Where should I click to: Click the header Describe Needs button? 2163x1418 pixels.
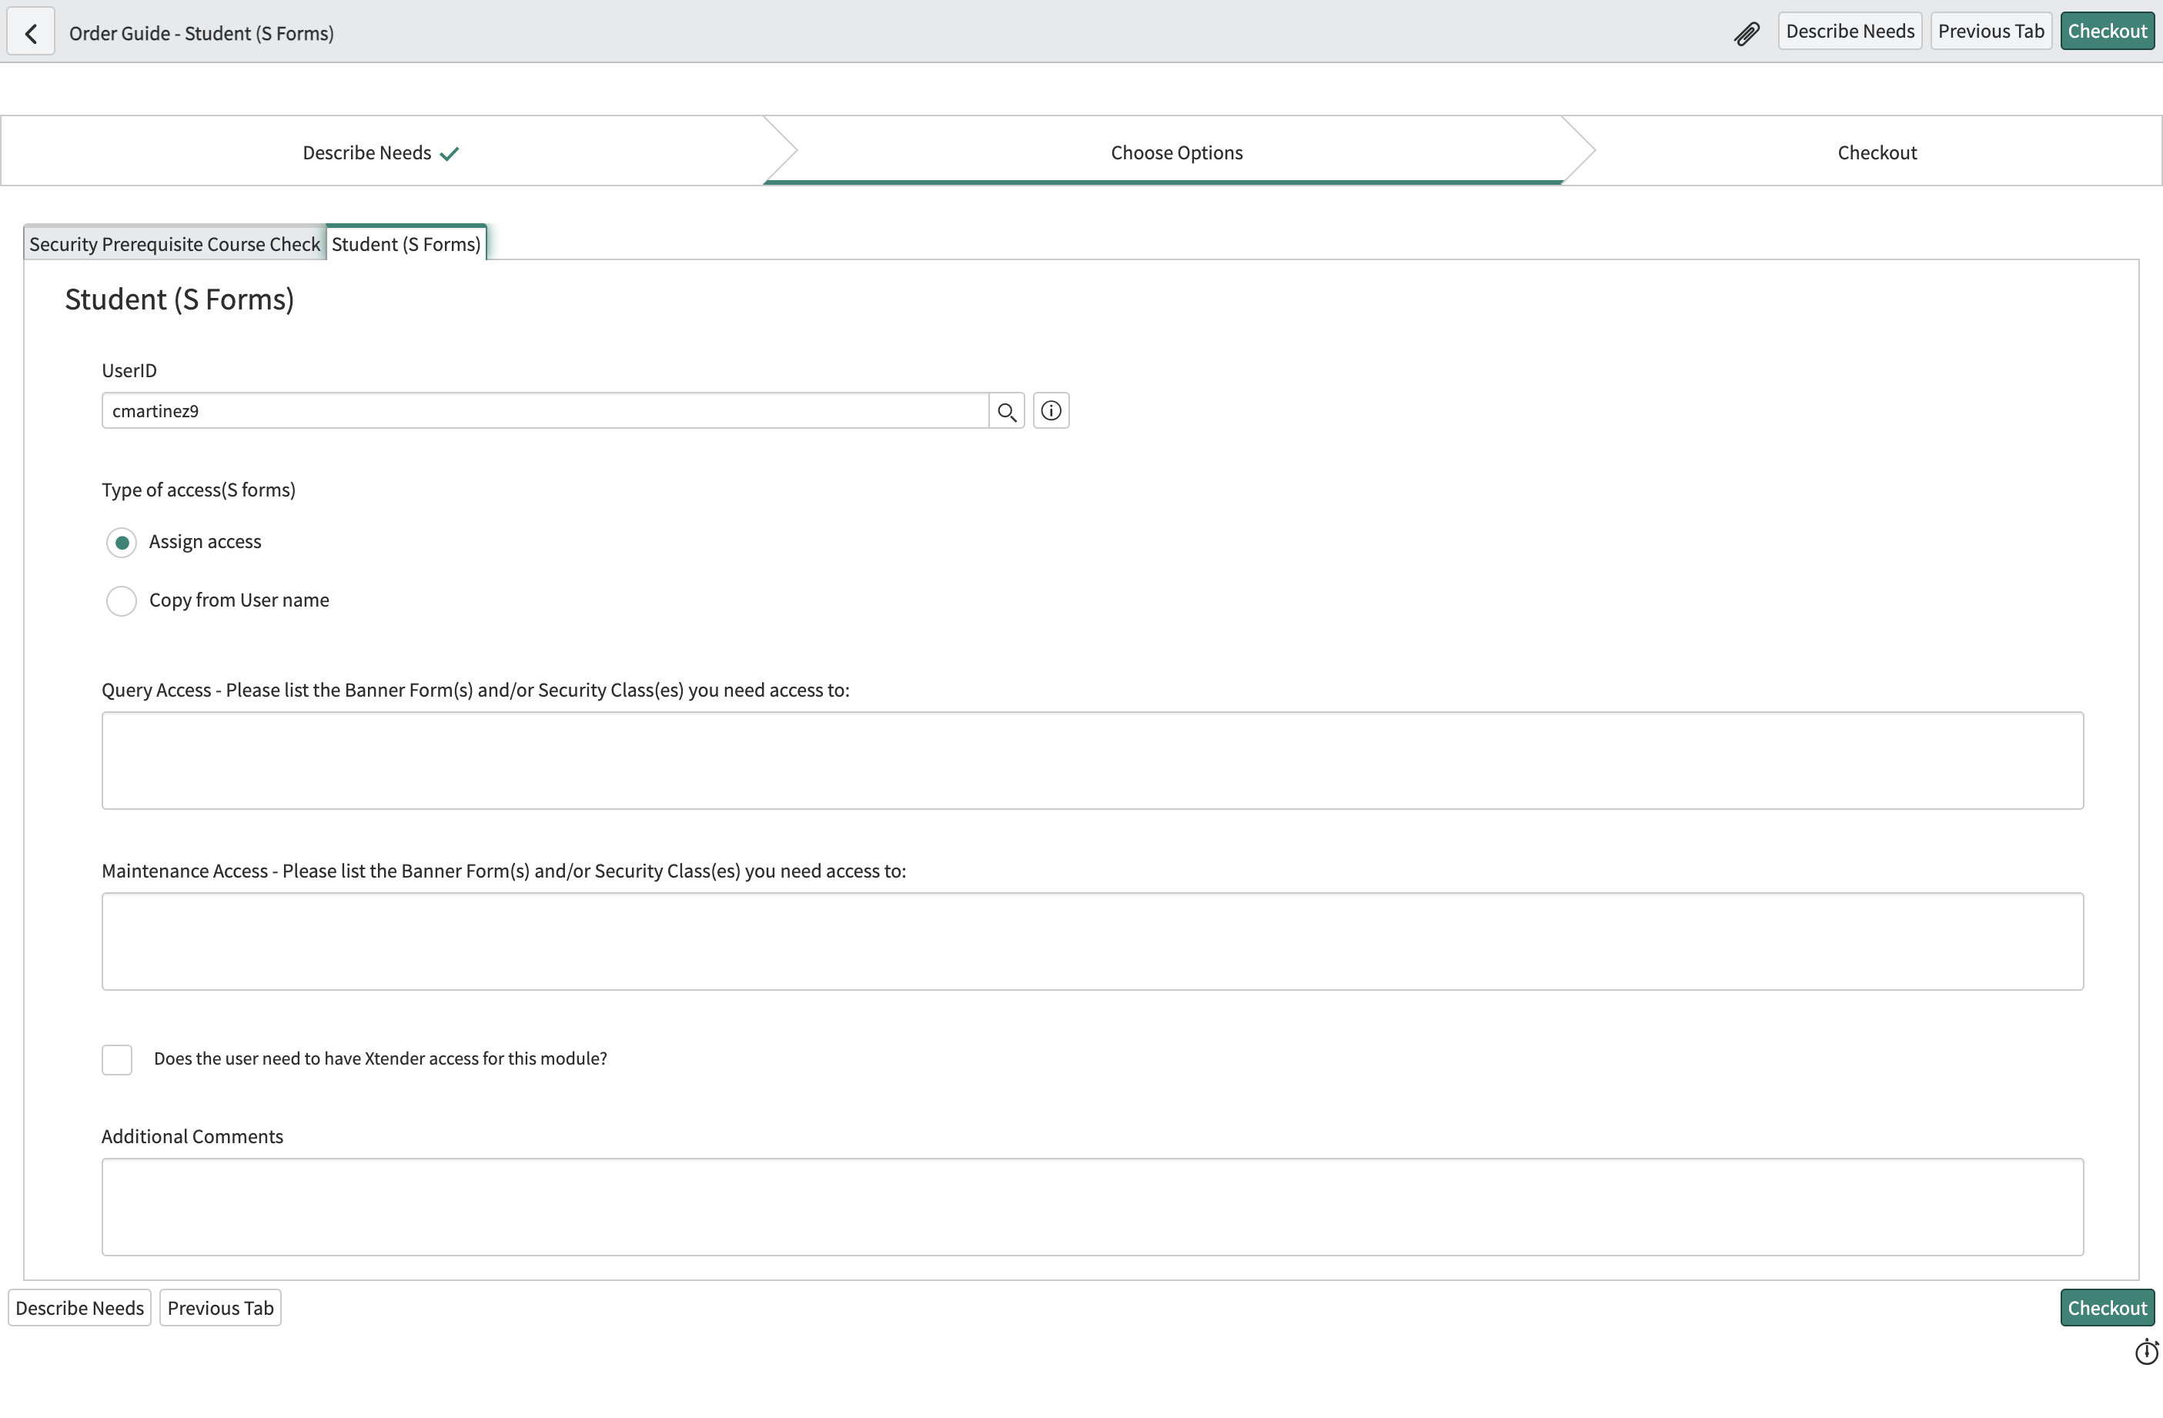pos(1850,31)
